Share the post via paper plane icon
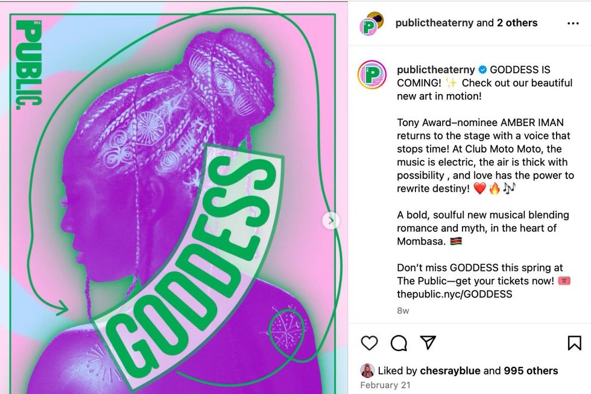 click(x=428, y=342)
